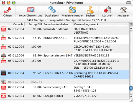Select the Schneider, Markus name cell
The image size is (133, 102).
click(x=56, y=29)
